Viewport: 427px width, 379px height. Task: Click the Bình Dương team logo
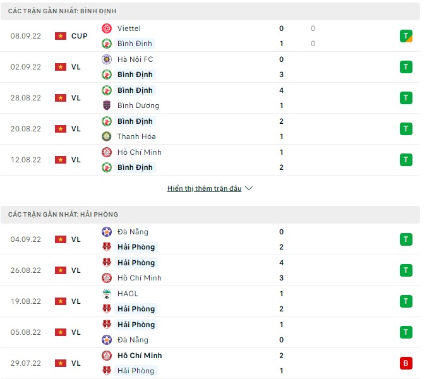107,105
